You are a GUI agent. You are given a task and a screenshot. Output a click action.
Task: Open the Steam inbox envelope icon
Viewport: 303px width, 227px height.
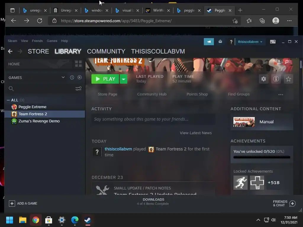click(x=220, y=41)
